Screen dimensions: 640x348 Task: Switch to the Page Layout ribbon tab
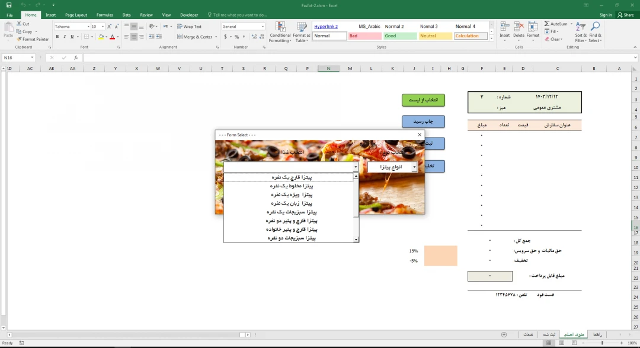click(76, 15)
